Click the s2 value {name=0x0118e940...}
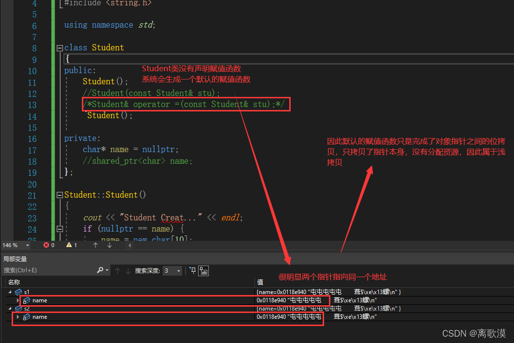The height and width of the screenshot is (343, 514). coord(328,308)
